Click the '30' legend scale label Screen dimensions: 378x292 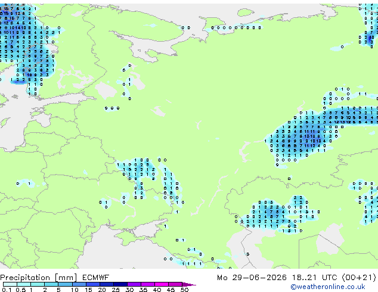coord(129,290)
